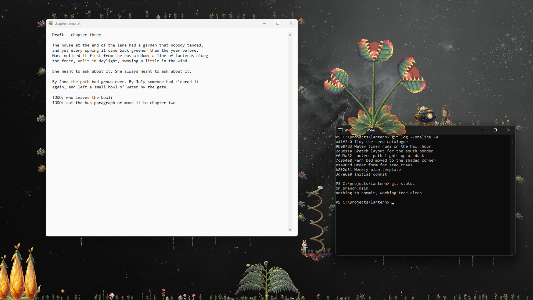This screenshot has width=533, height=300.
Task: Click commit 'f0d9a52 Lantern path lights' line
Action: pyautogui.click(x=380, y=156)
